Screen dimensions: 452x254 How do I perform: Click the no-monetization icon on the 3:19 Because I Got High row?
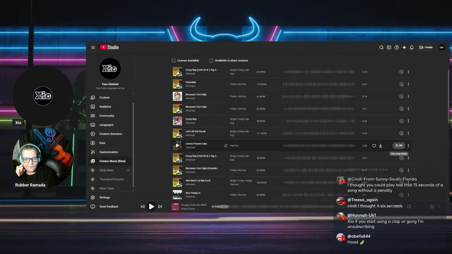[402, 96]
